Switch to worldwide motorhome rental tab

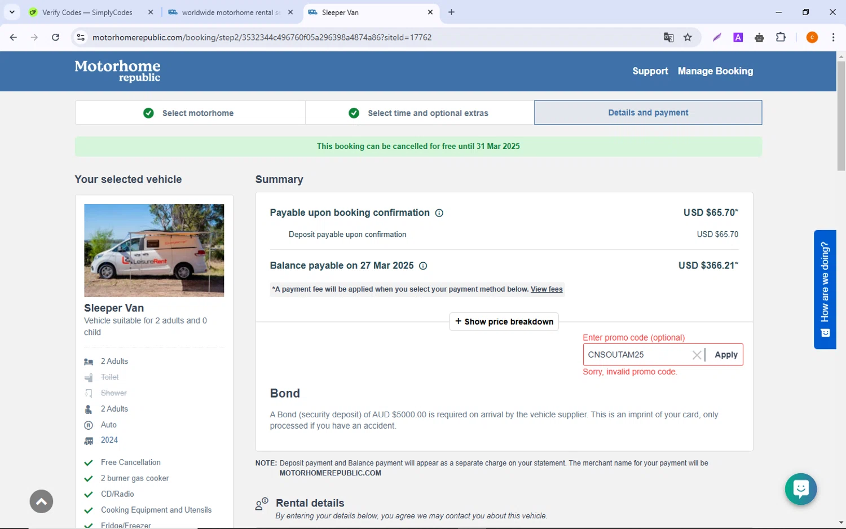coord(231,12)
